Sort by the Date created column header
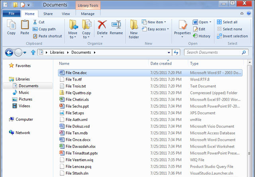 pyautogui.click(x=161, y=64)
